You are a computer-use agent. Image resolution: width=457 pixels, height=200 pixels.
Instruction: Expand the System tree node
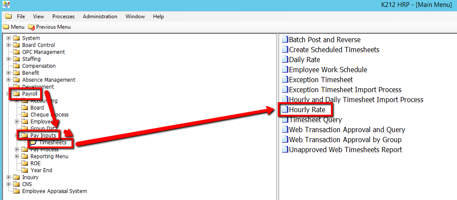tap(8, 38)
